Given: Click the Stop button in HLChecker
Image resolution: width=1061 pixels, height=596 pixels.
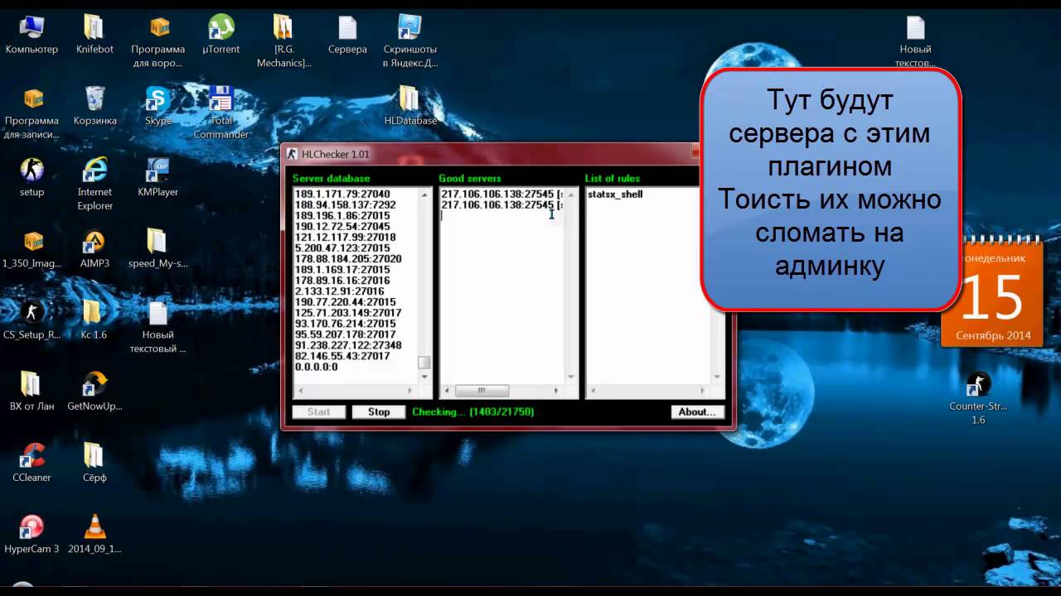Looking at the screenshot, I should click(379, 411).
